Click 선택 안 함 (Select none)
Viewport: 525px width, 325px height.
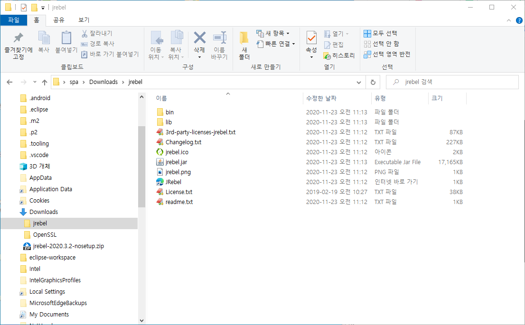point(381,44)
